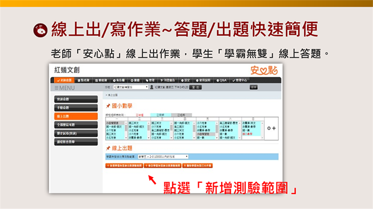Viewport: 373px width, 209px height.
Task: Select the red class entry in the Sunday list
Action: coord(247,134)
